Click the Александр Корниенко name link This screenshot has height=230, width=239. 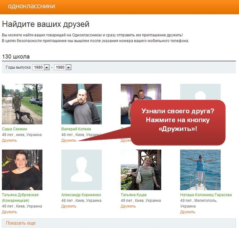point(81,195)
